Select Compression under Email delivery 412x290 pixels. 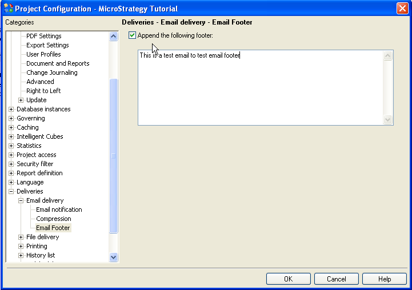[54, 219]
